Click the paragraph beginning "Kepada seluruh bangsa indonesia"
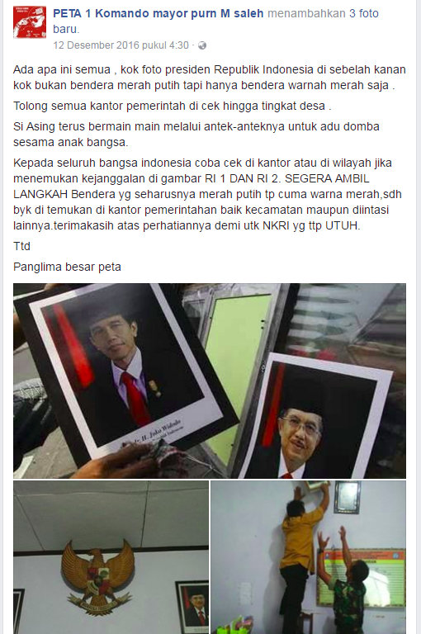The height and width of the screenshot is (634, 421). click(207, 194)
